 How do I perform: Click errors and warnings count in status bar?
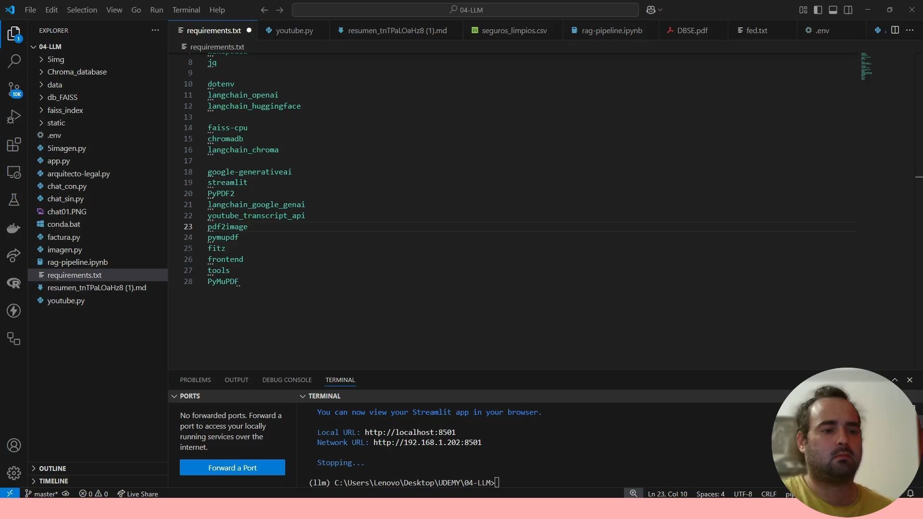coord(94,494)
